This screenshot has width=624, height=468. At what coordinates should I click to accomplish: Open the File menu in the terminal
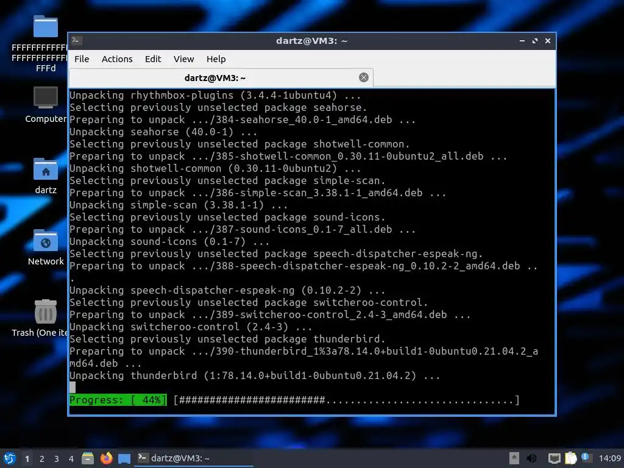pos(82,59)
